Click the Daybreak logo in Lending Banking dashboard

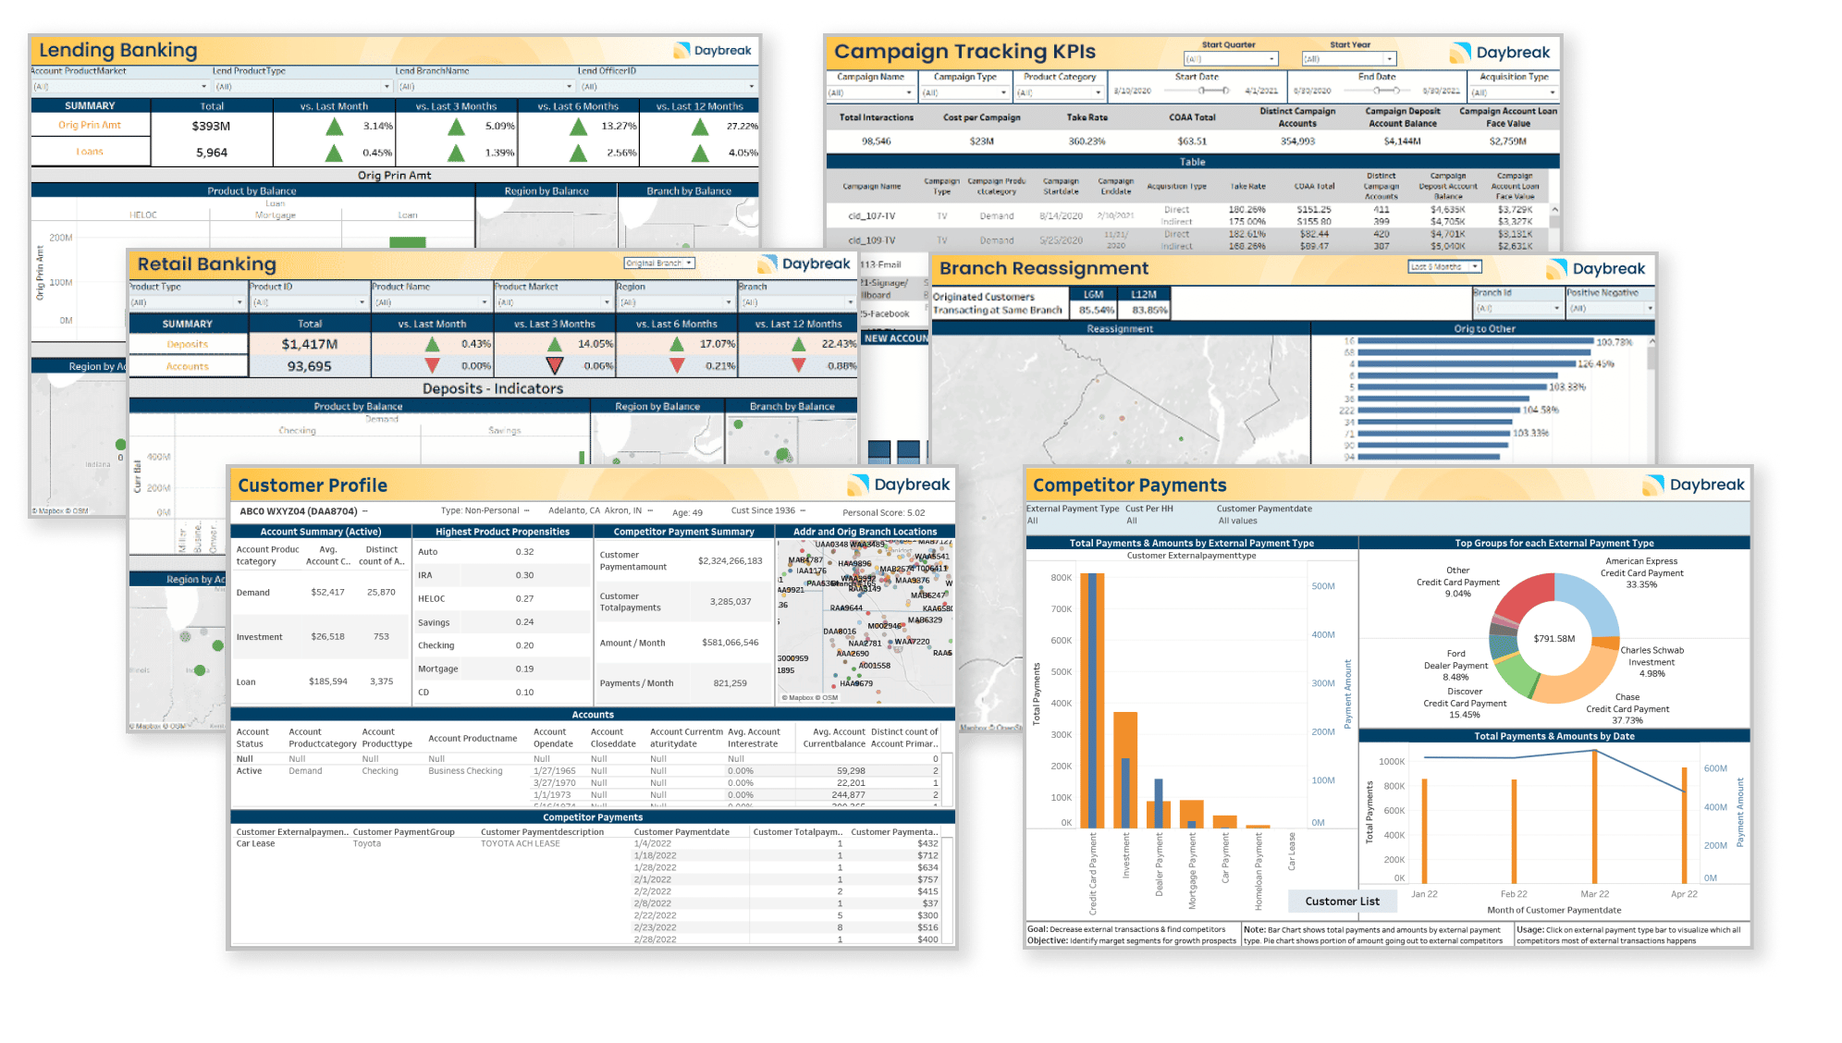(712, 50)
